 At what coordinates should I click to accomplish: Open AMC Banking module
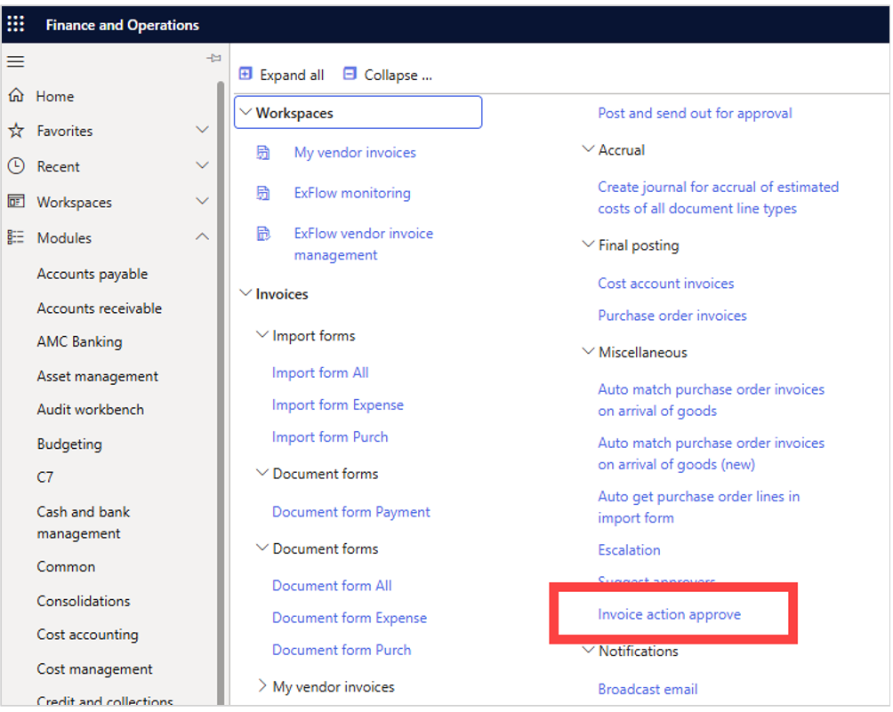[79, 341]
